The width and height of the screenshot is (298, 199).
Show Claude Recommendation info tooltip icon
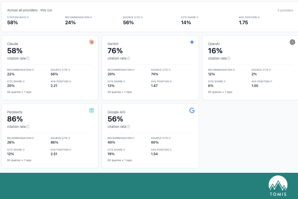point(33,70)
